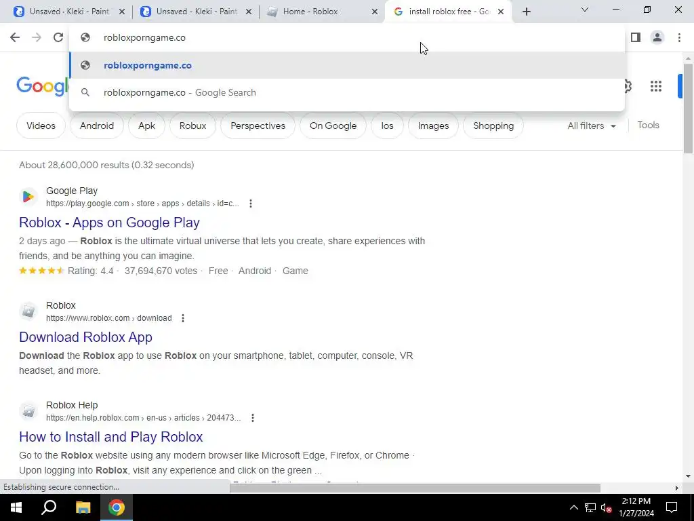Click the address bar text field

click(x=348, y=38)
